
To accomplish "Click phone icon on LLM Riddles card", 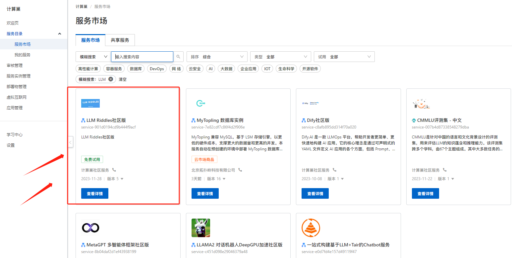I will click(114, 170).
